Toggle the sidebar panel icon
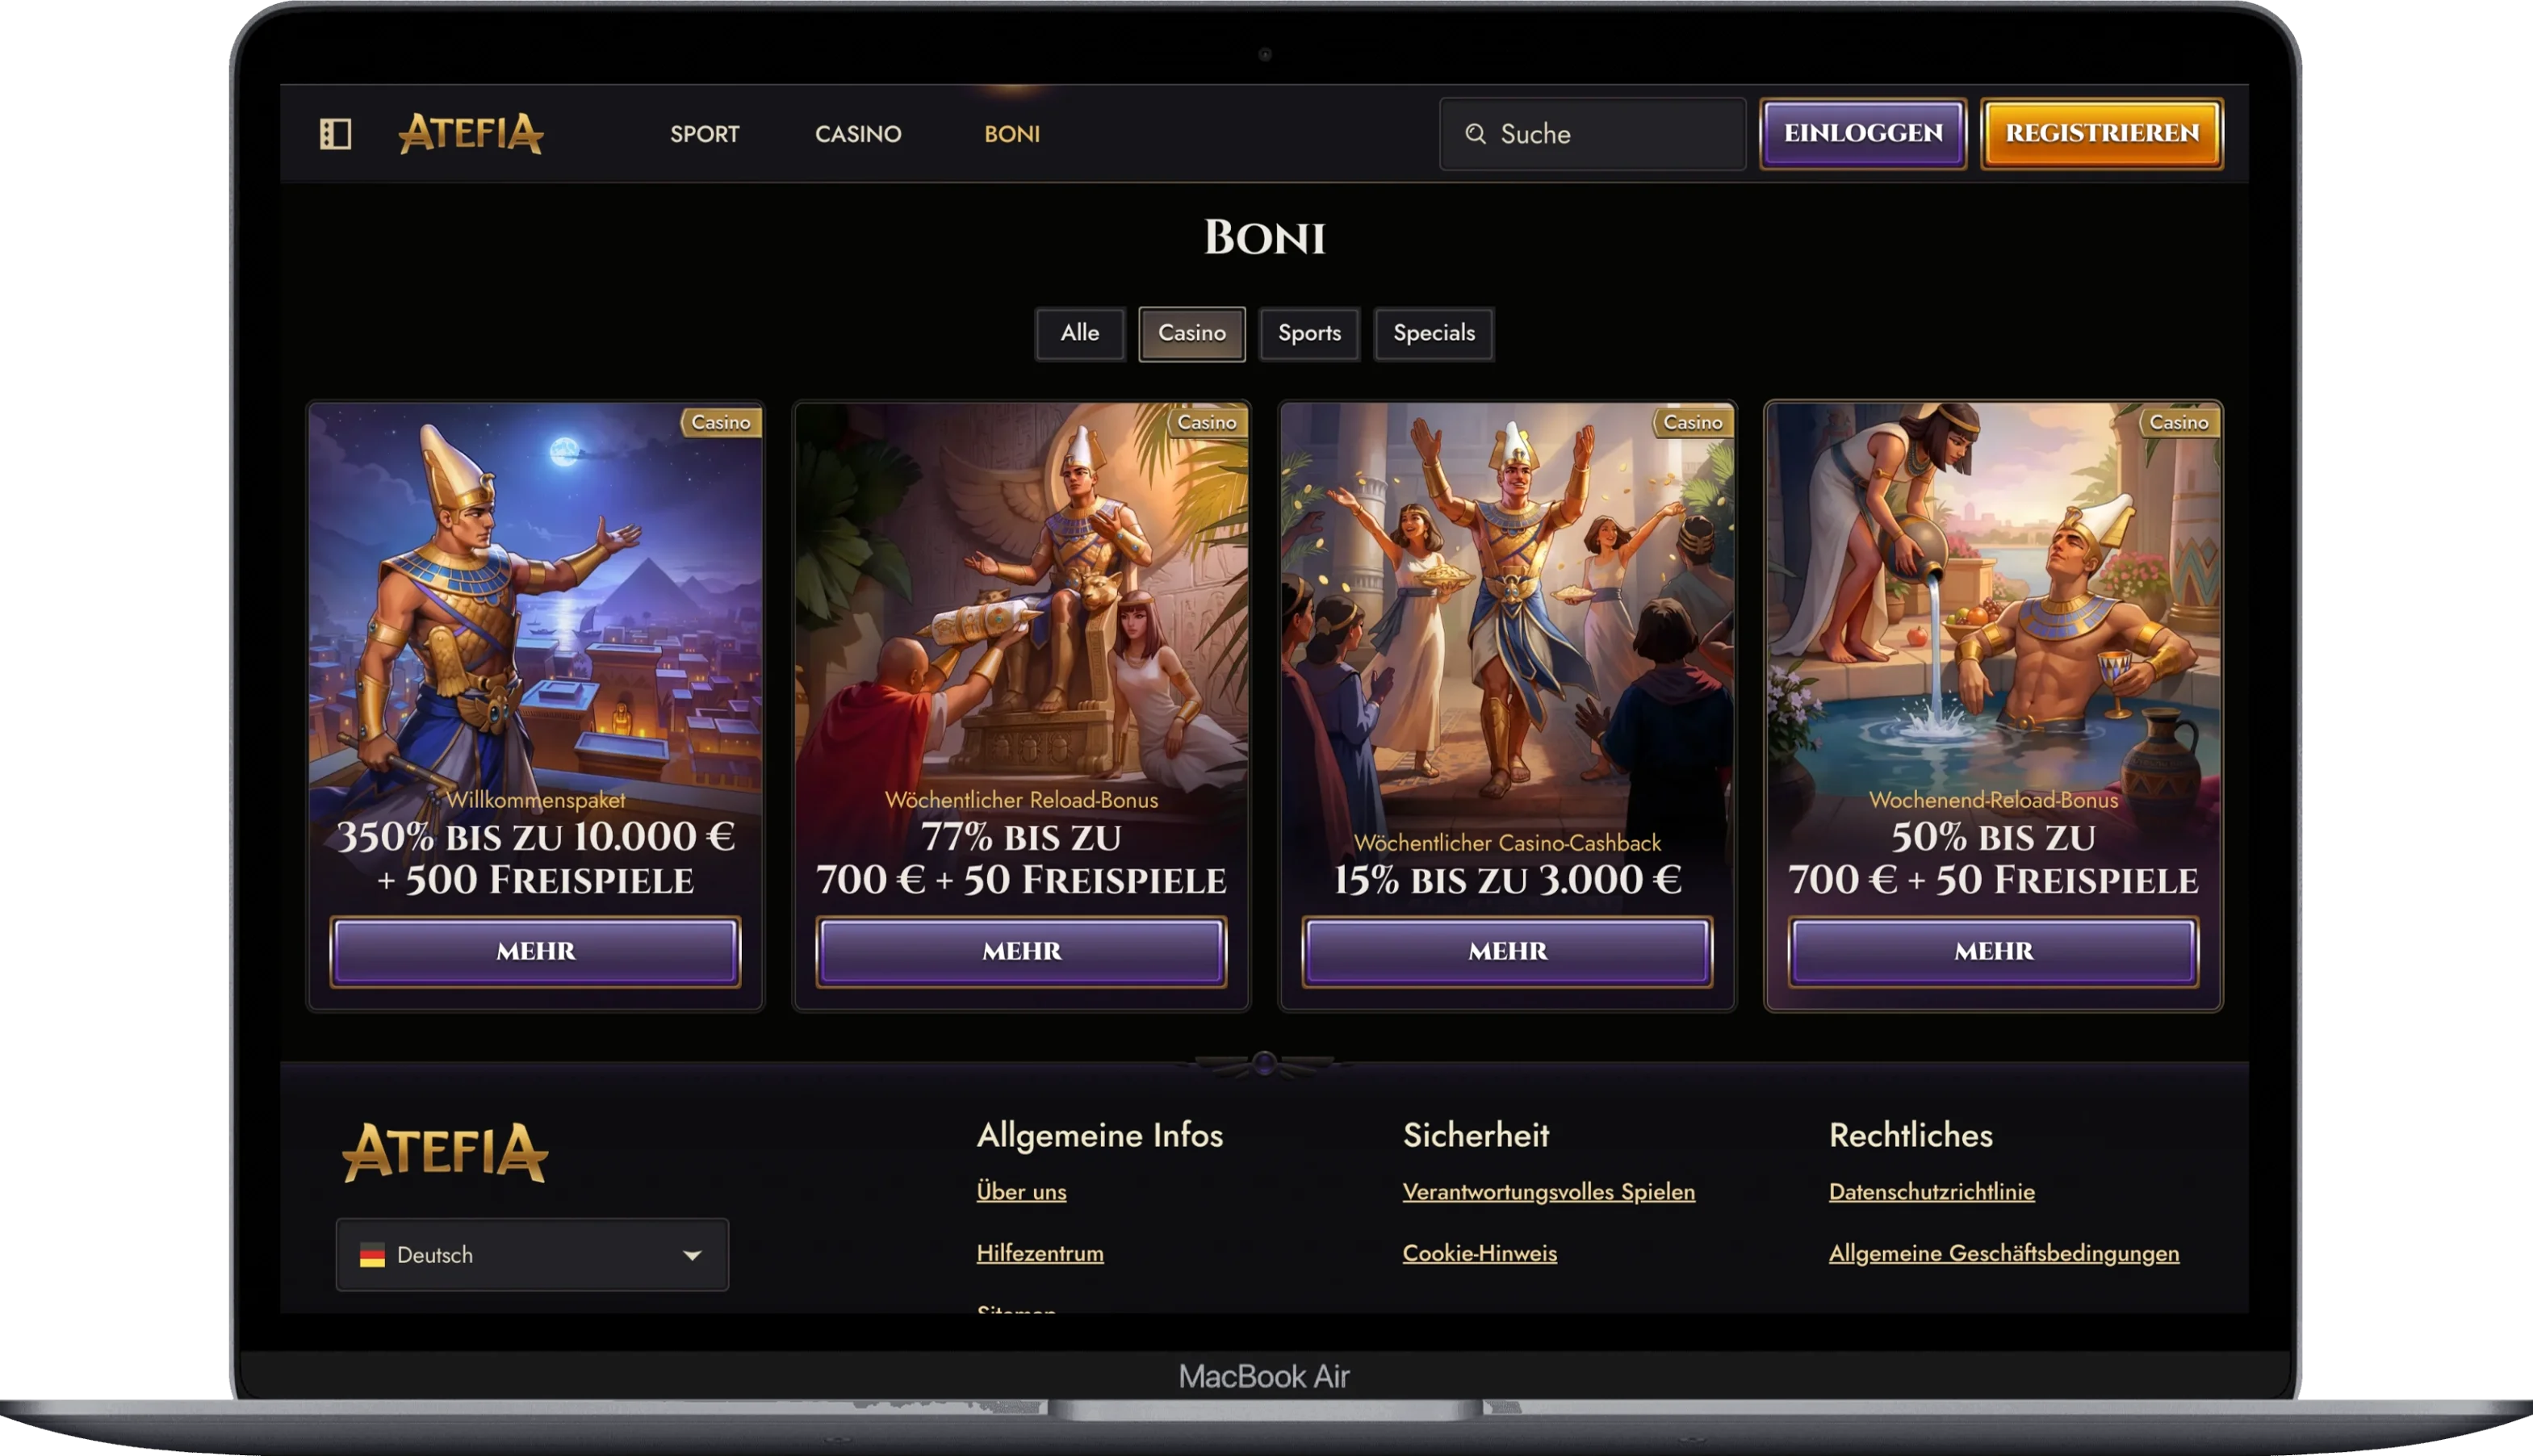 [335, 133]
